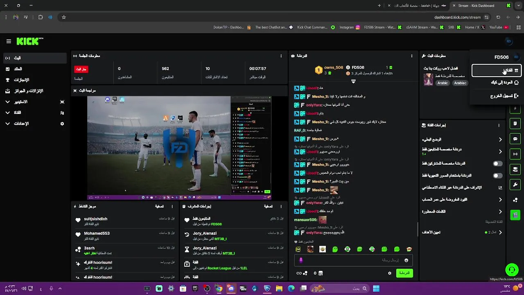Click the wrench icon in right sidebar
This screenshot has height=295, width=524.
515,184
